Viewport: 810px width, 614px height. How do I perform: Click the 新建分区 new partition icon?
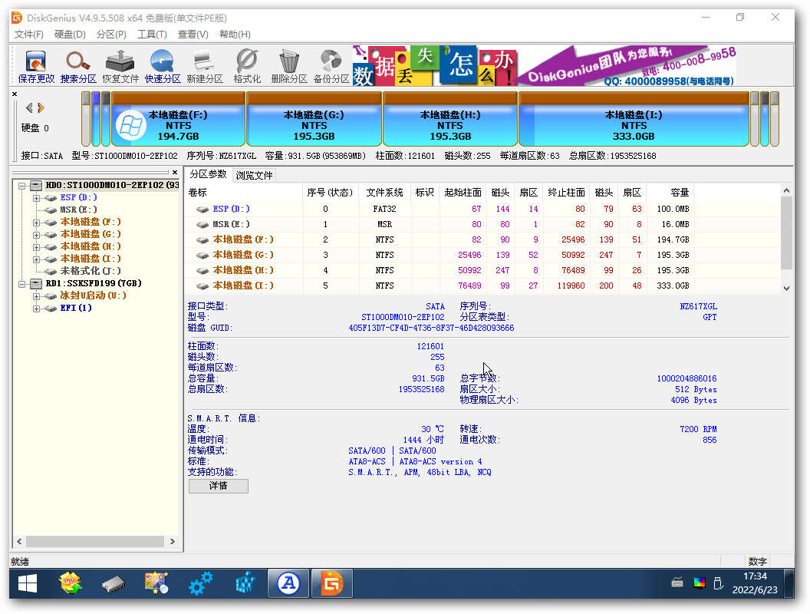click(205, 68)
